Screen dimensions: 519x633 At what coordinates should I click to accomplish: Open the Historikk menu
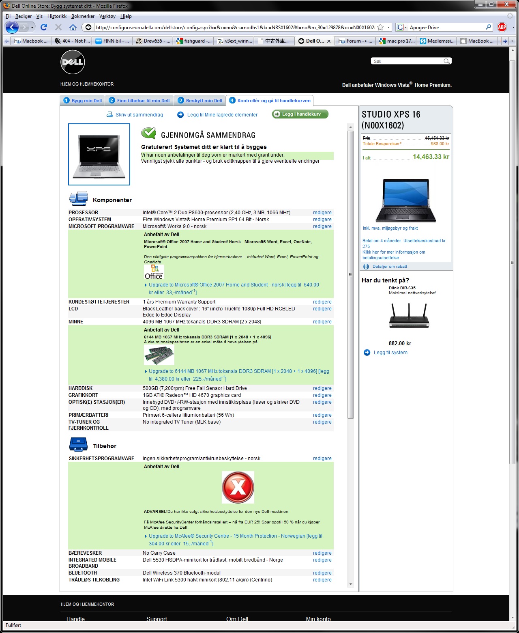(x=57, y=16)
